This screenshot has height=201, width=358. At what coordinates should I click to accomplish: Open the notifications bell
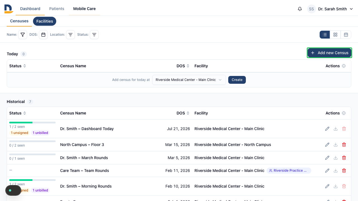click(300, 9)
